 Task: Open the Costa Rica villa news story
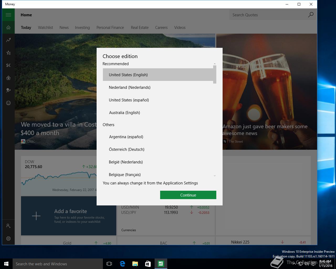click(59, 128)
